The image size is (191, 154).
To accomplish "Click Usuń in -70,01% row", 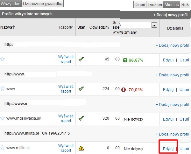I will click(184, 90).
